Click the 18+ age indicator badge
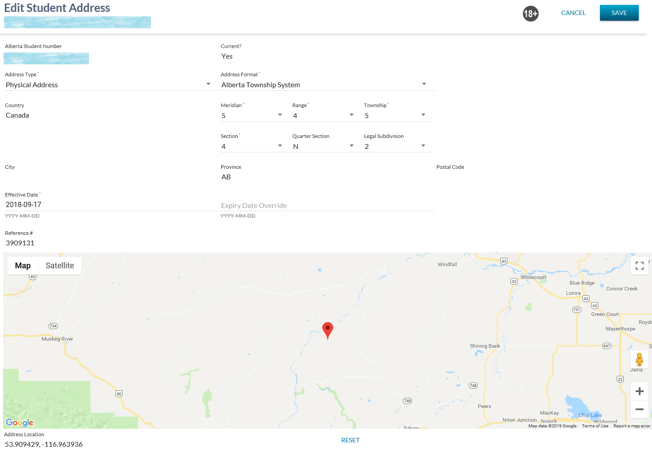 coord(530,14)
